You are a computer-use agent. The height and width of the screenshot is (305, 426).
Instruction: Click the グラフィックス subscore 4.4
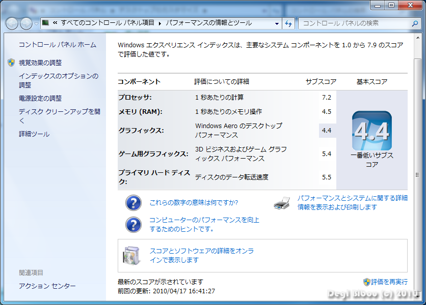point(327,131)
